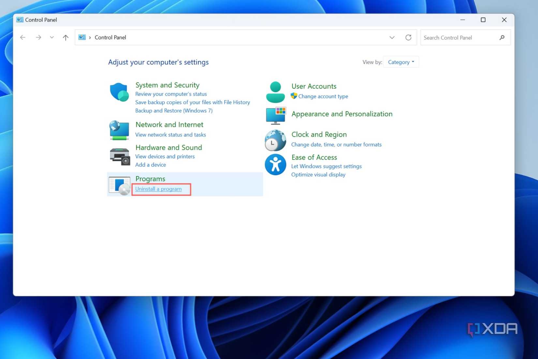Viewport: 538px width, 359px height.
Task: Click the Appearance and Personalization monitor icon
Action: click(276, 115)
